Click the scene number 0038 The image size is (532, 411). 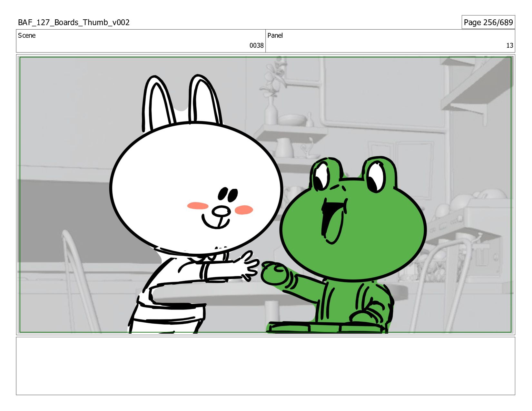256,45
